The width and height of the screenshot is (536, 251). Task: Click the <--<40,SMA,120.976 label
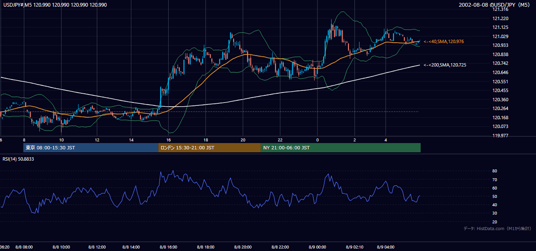444,41
